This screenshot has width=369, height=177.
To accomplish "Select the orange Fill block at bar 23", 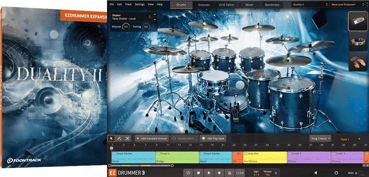I will (237, 157).
